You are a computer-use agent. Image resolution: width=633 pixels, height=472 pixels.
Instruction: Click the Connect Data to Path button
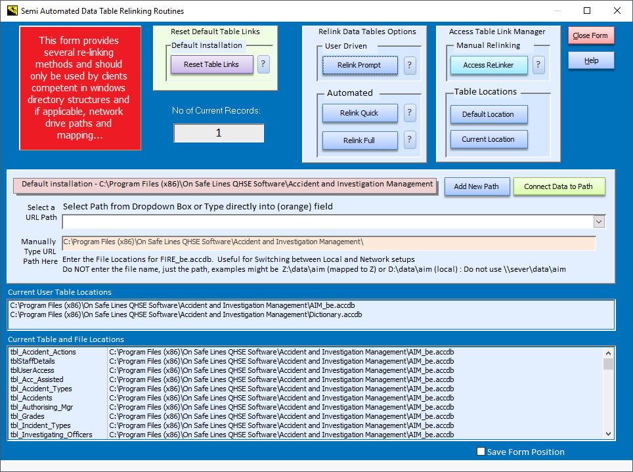[559, 186]
